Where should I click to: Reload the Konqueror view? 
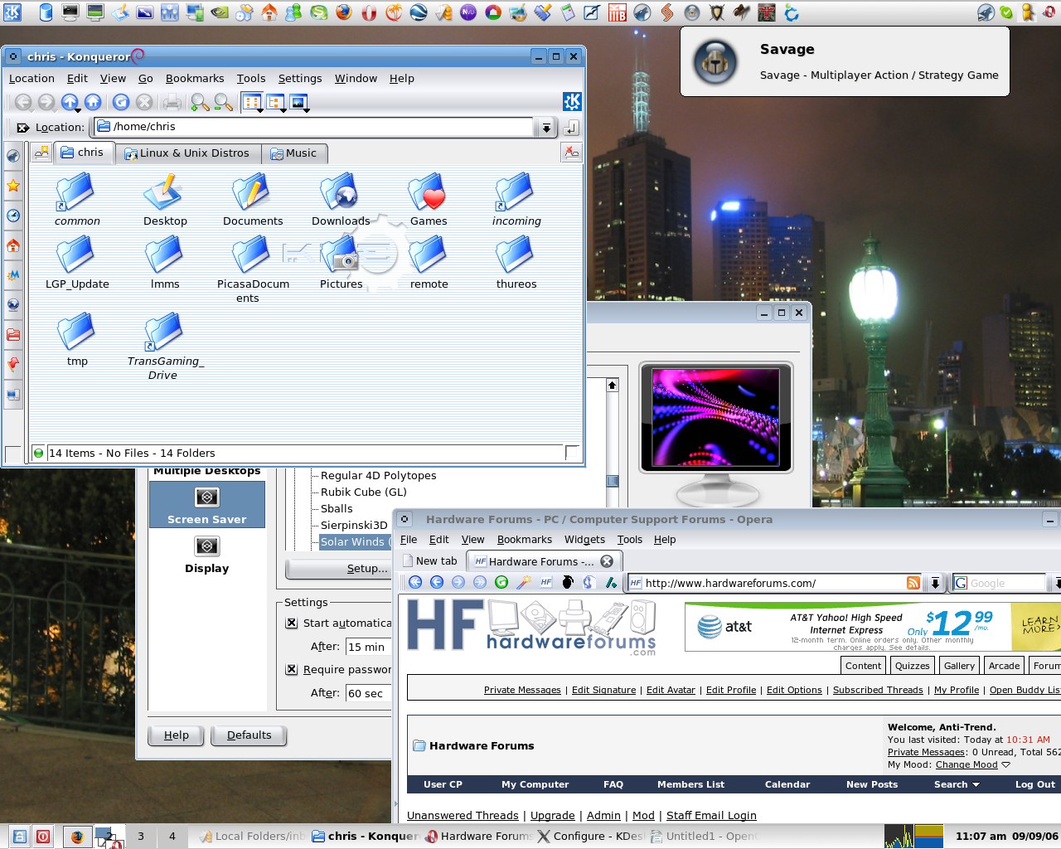[121, 102]
